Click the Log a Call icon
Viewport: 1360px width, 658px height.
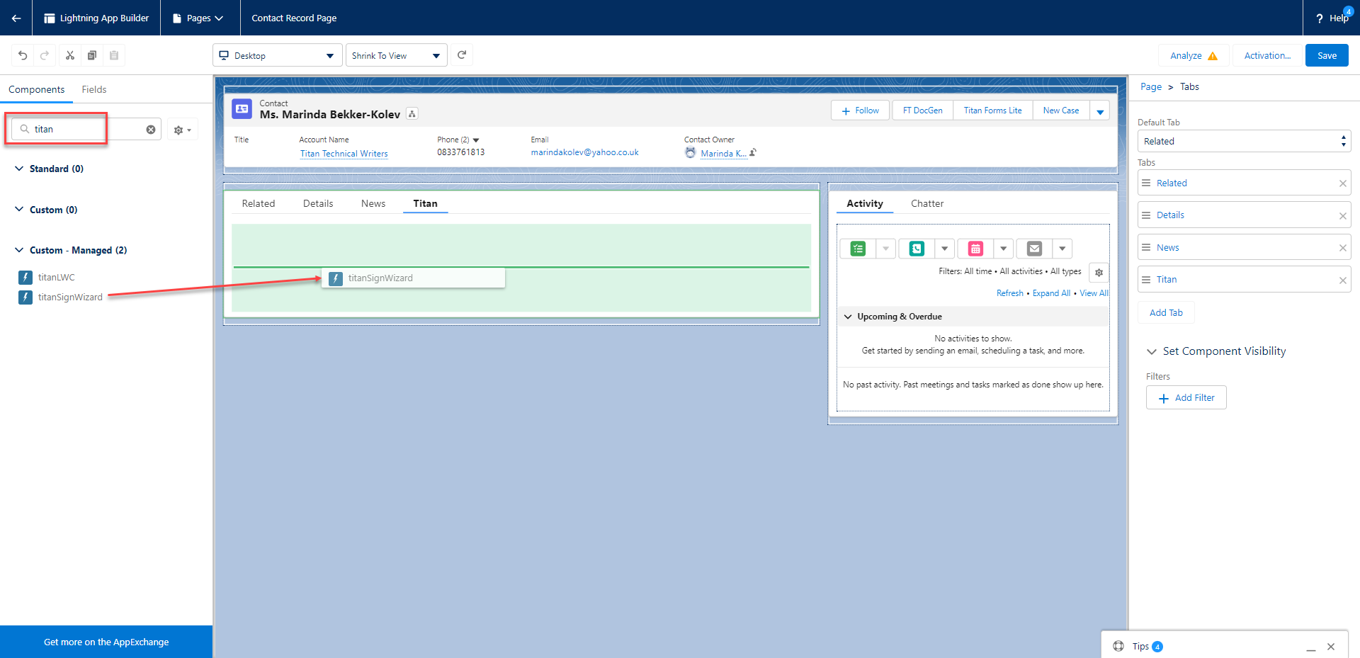[917, 249]
